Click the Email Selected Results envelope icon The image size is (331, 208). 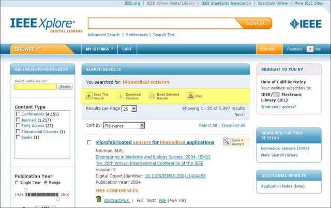click(152, 96)
